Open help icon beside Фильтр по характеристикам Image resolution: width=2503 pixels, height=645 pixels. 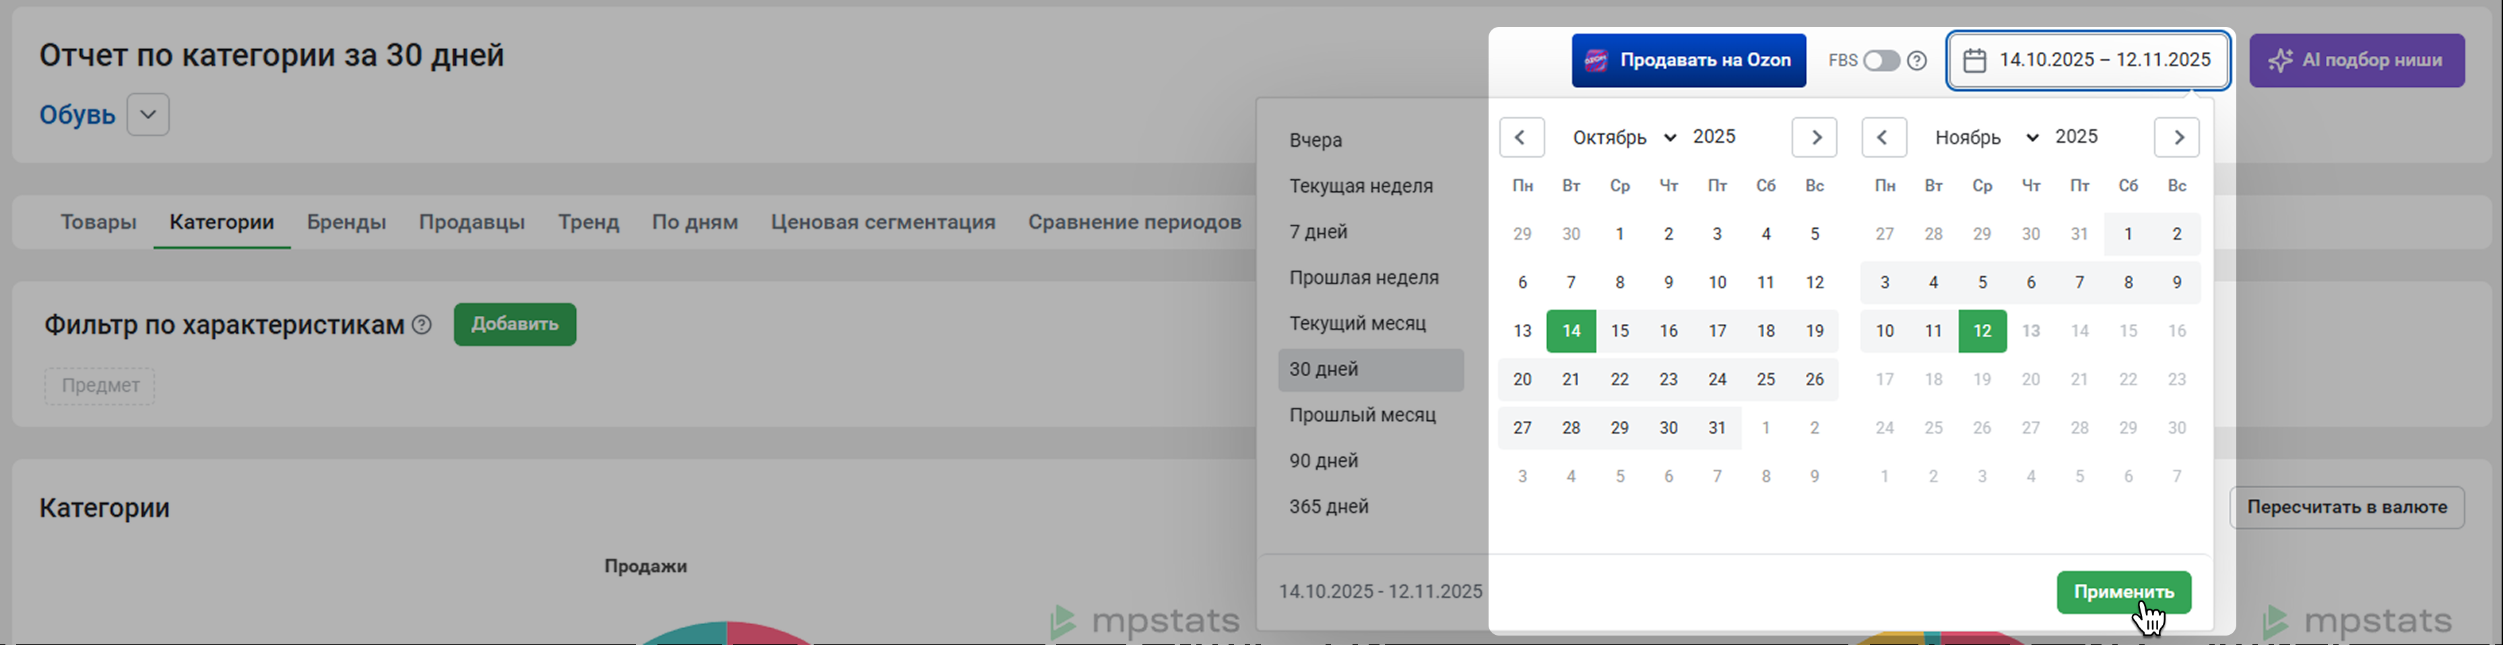[x=422, y=325]
